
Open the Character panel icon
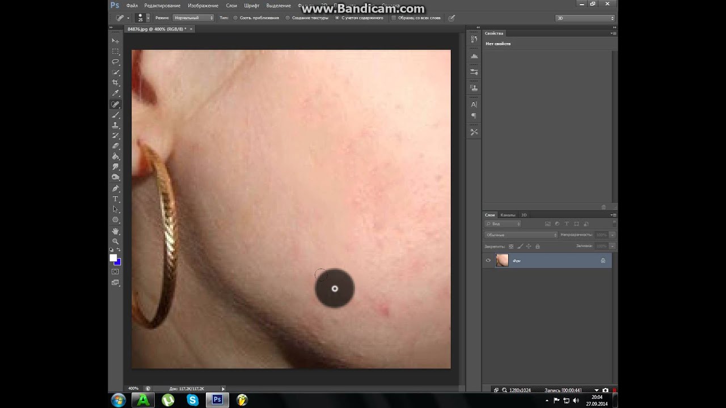pos(474,104)
